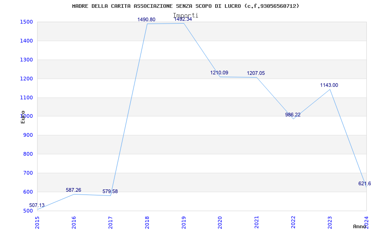Viewport: 371px width, 231px height.
Task: Click the 2022 x-axis year label
Action: [x=294, y=223]
